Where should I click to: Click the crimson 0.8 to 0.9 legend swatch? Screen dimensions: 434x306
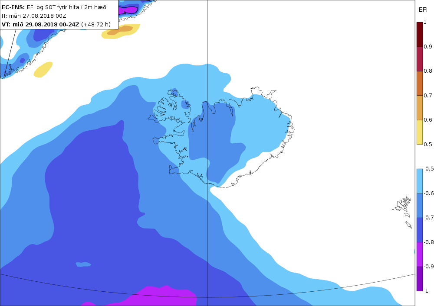pyautogui.click(x=420, y=59)
